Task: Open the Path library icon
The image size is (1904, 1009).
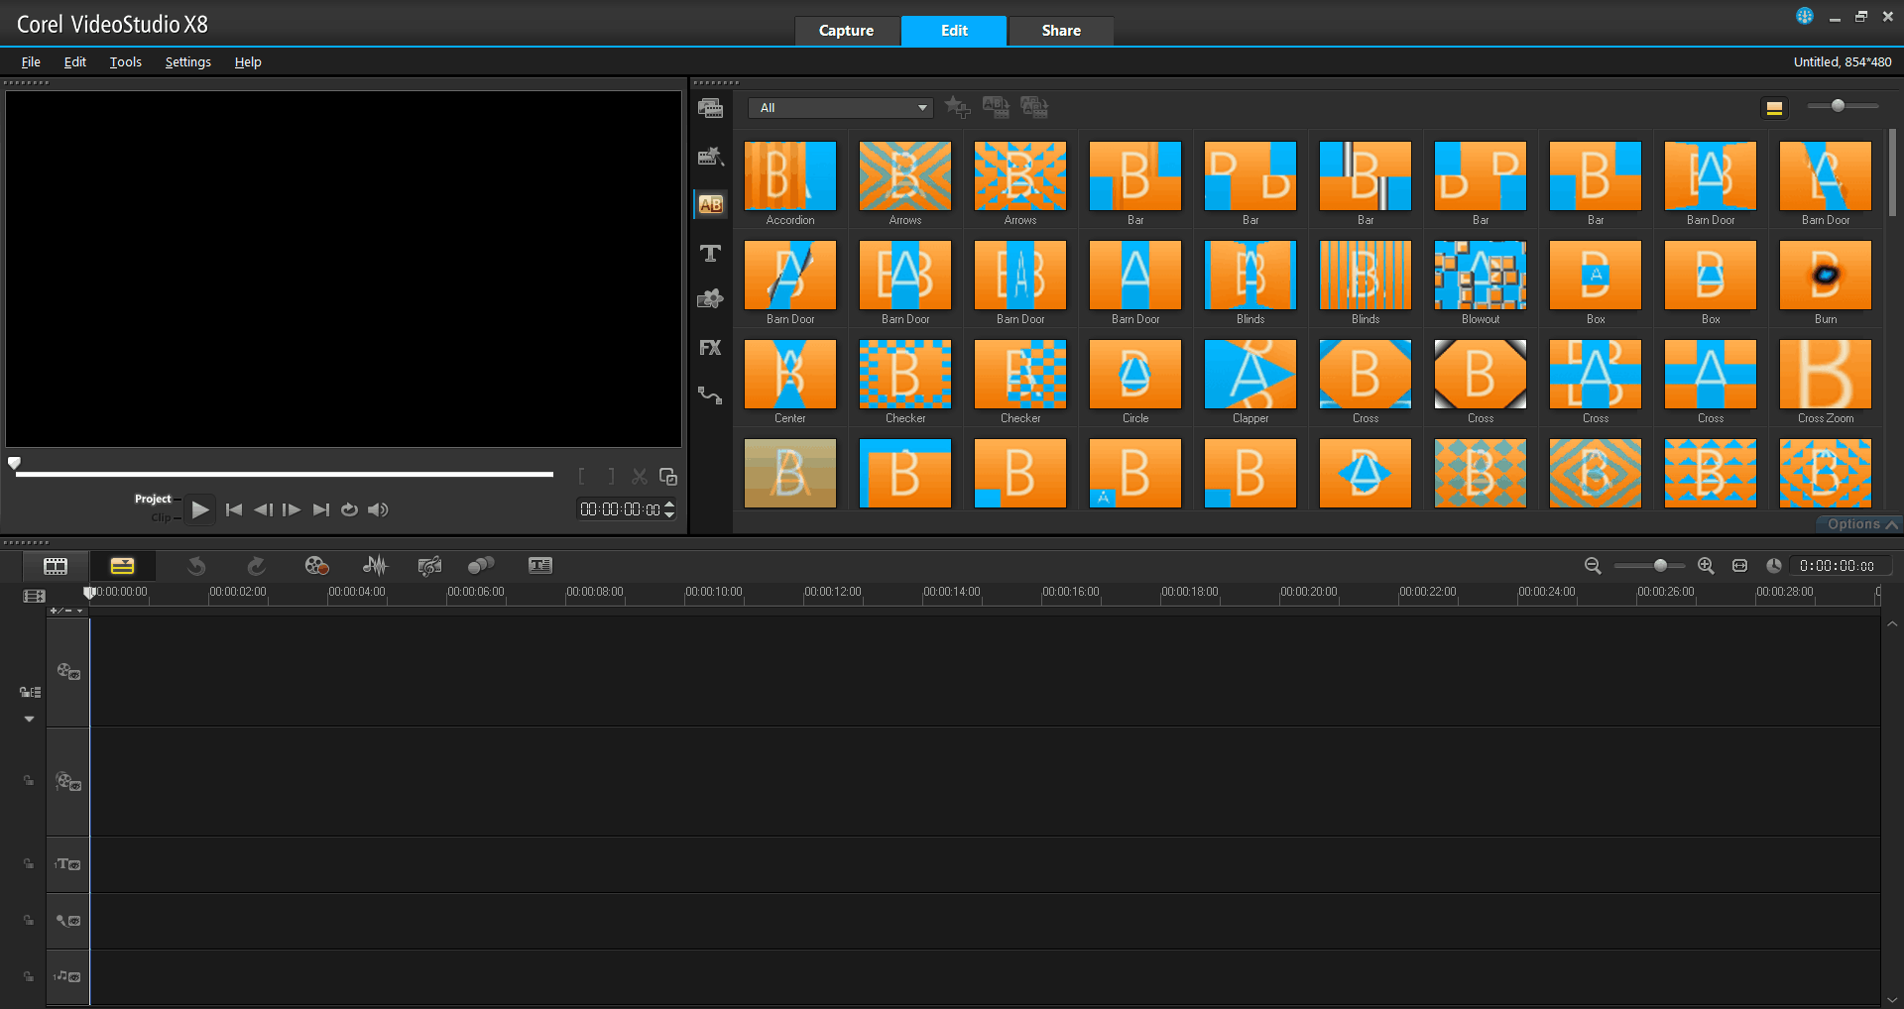Action: [710, 395]
